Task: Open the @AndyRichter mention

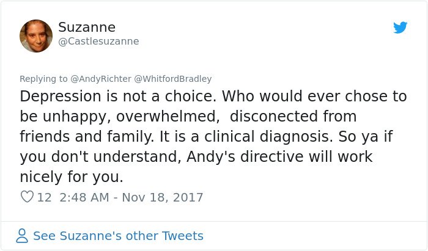Action: pyautogui.click(x=101, y=79)
